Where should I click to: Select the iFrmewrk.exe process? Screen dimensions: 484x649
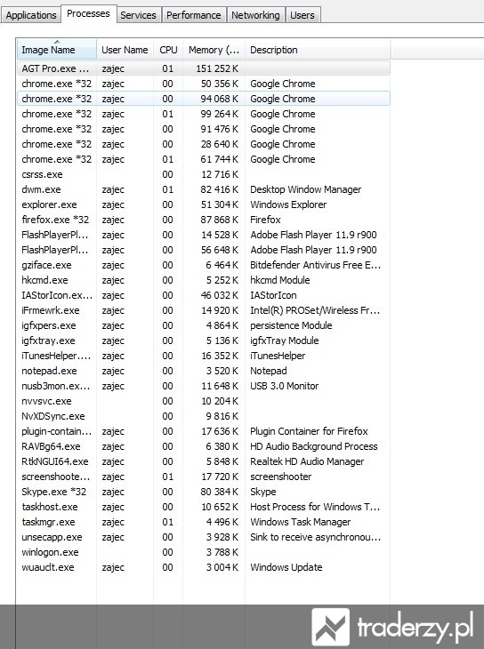[x=204, y=310]
